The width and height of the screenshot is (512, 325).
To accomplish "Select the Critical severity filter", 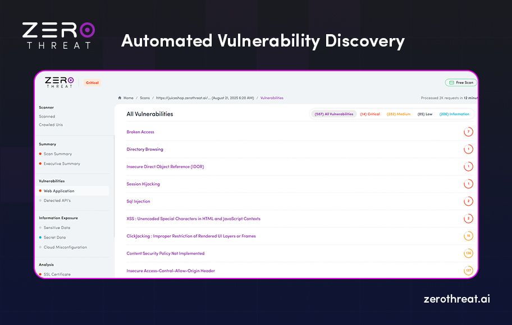I will click(x=371, y=114).
